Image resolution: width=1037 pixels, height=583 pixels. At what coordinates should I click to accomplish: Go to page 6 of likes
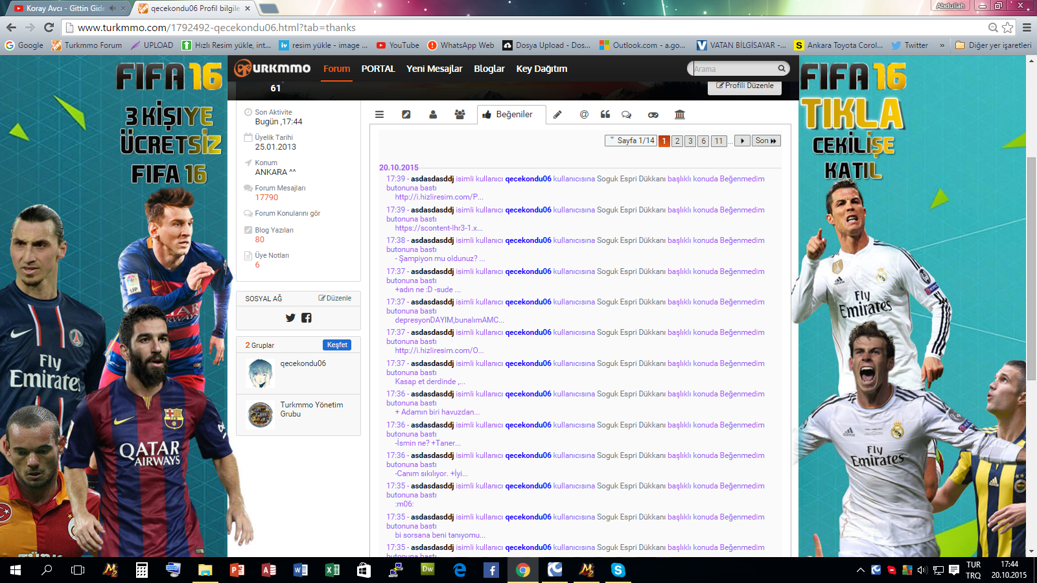pos(703,141)
